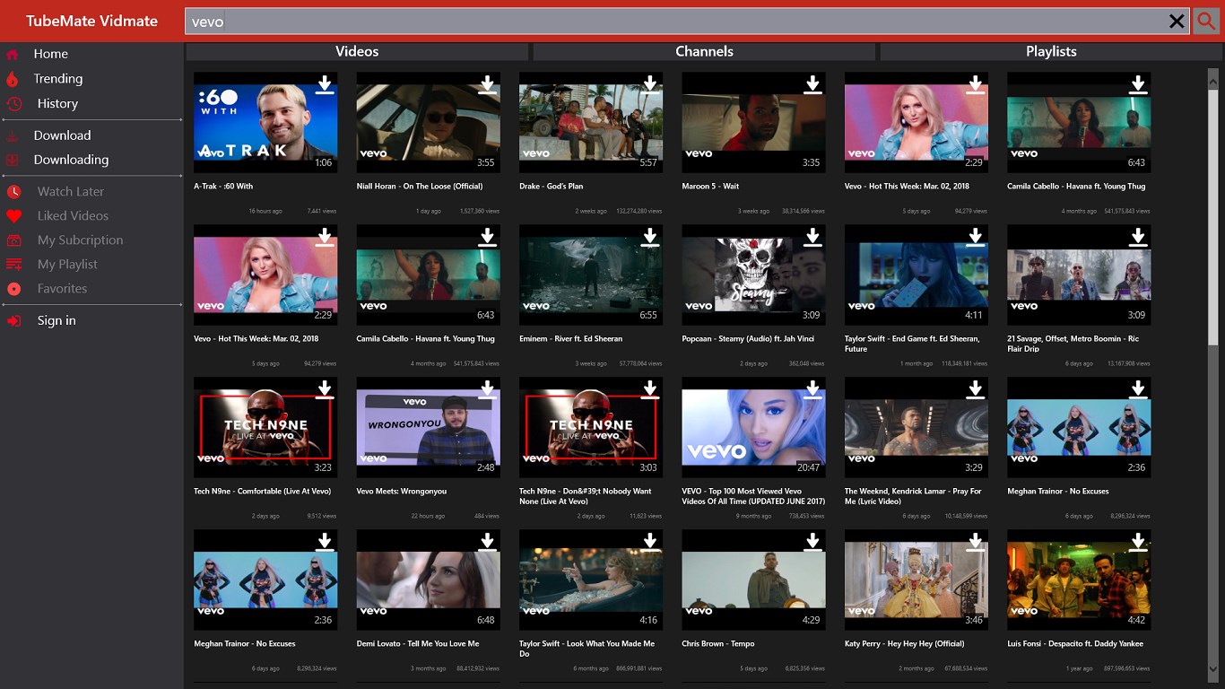Click title 'Vevo Meets: Wrongonyou'

tap(402, 492)
